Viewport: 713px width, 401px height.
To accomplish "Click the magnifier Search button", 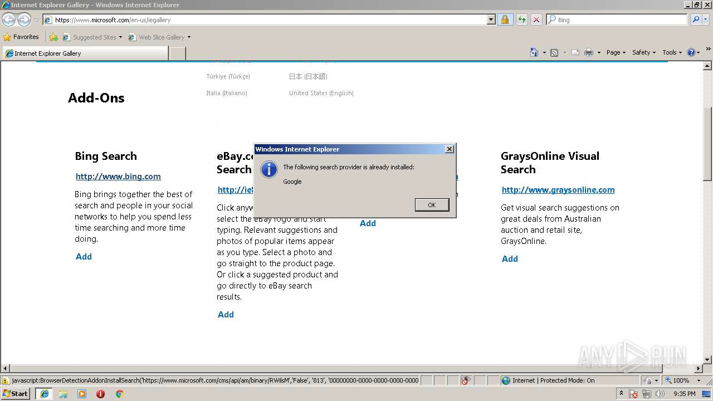I will pos(696,19).
